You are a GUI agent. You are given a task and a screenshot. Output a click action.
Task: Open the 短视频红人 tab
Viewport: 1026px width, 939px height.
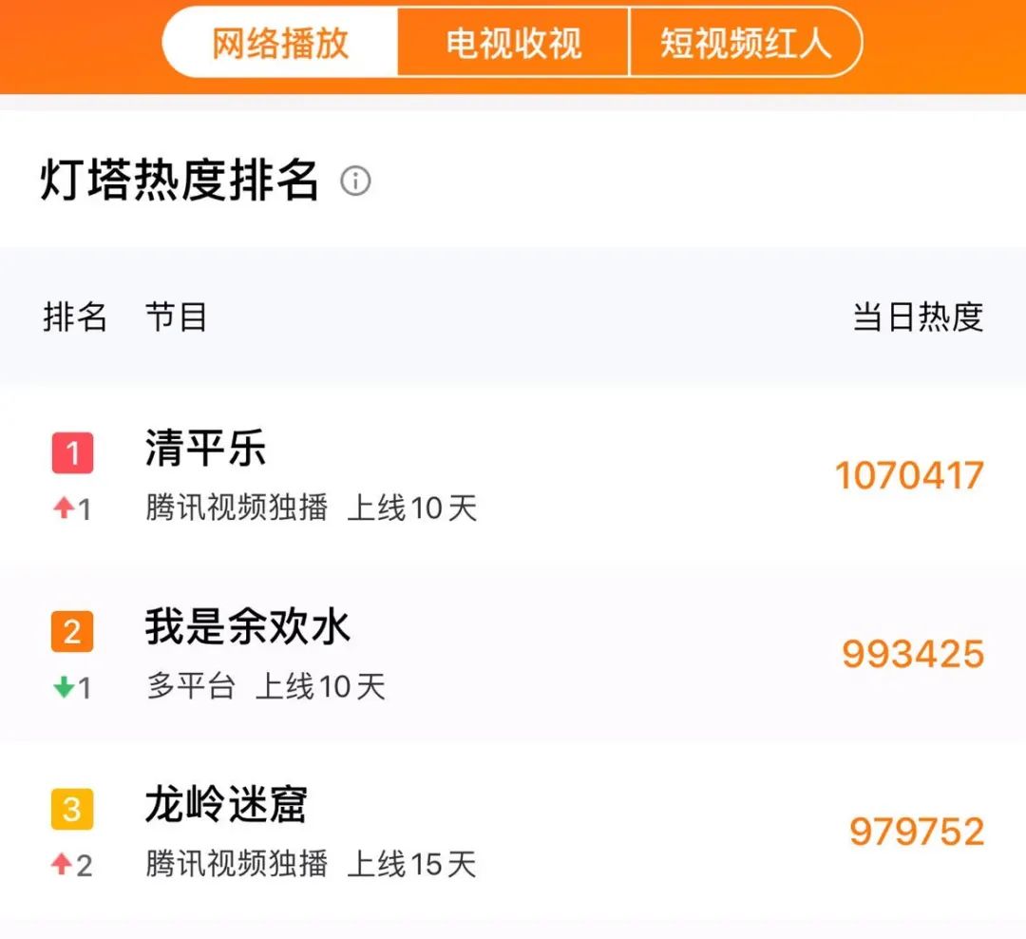[x=747, y=43]
